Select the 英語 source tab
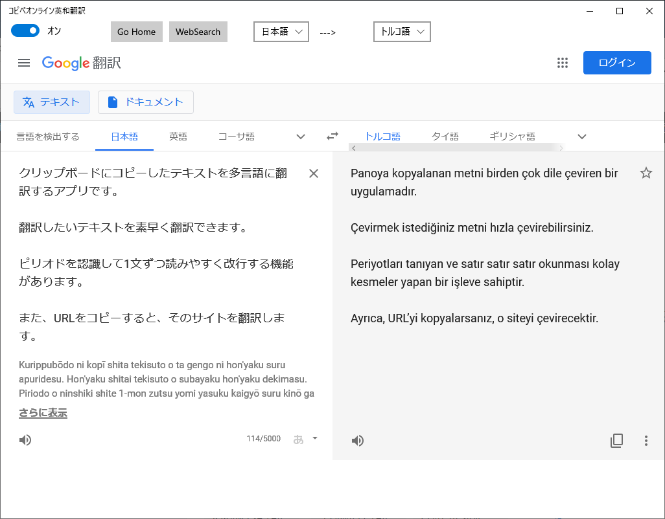Viewport: 665px width, 519px height. (x=178, y=137)
